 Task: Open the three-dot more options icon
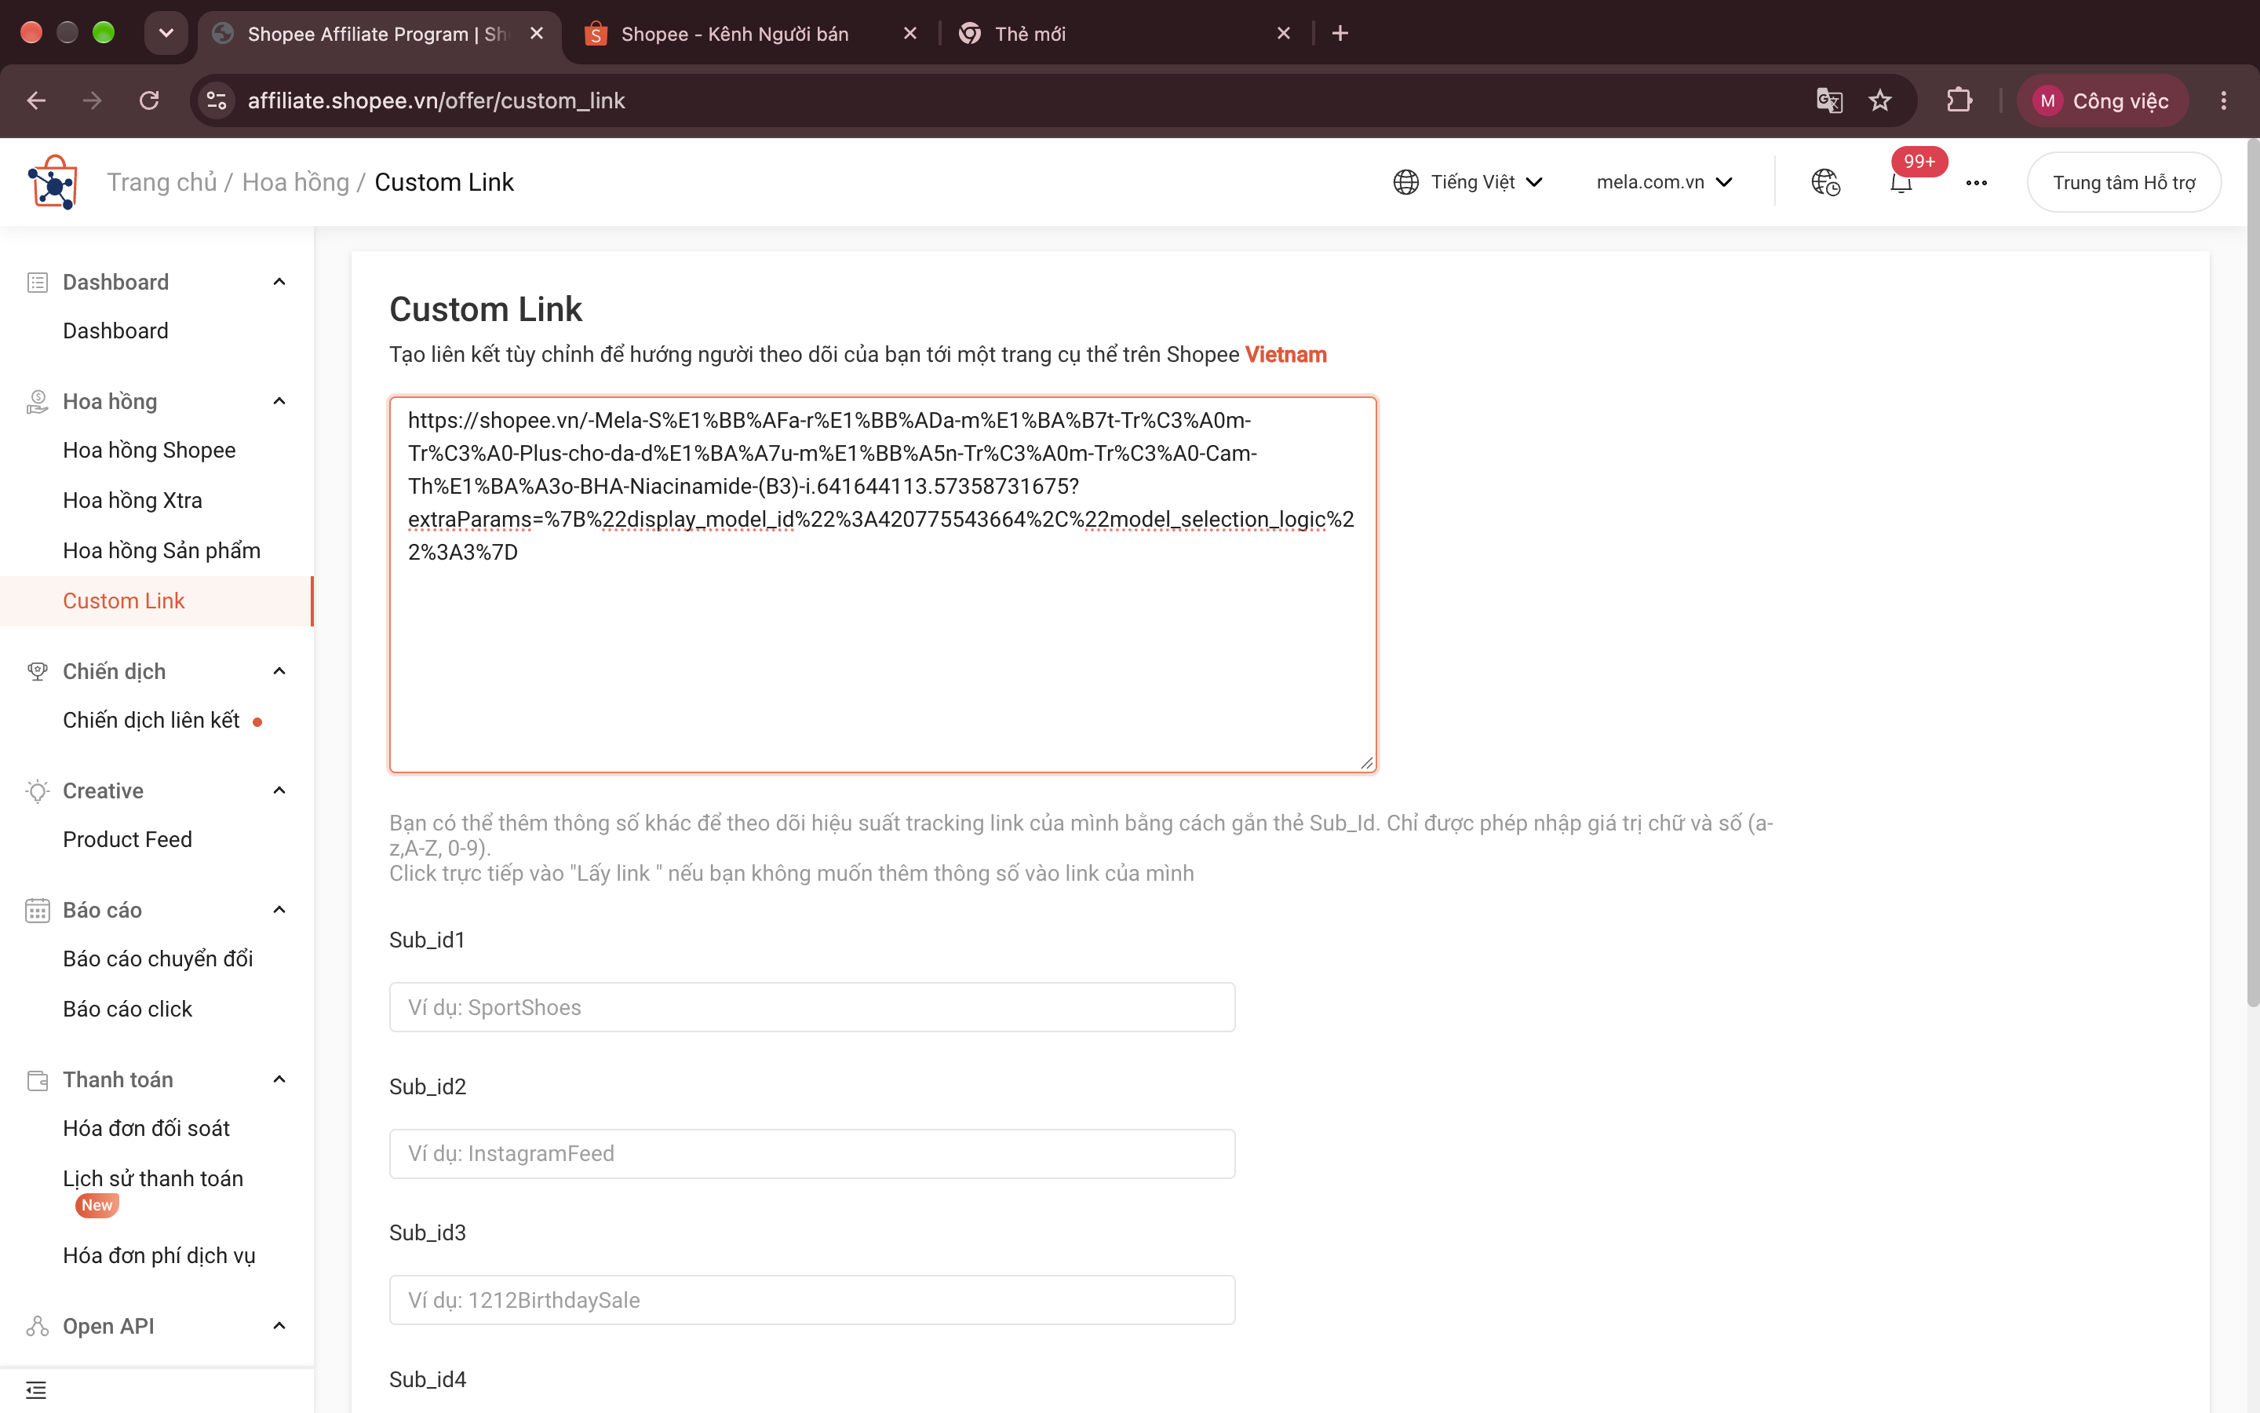pyautogui.click(x=1976, y=183)
